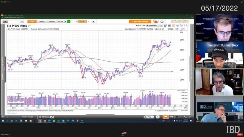Screen dimensions: 244x137
Task: Open the help question mark icon
Action: tap(190, 117)
